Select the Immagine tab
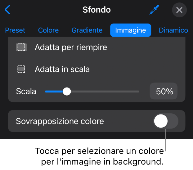This screenshot has height=170, width=193. click(x=131, y=30)
